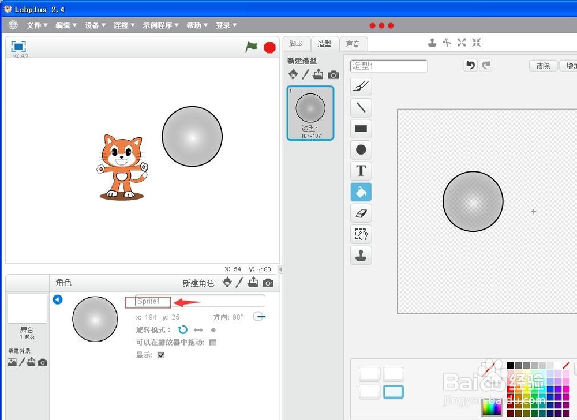577x420 pixels.
Task: Take new costume from camera
Action: pyautogui.click(x=334, y=74)
